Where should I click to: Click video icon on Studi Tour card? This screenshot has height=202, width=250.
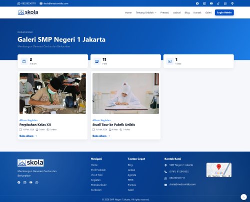pyautogui.click(x=121, y=130)
